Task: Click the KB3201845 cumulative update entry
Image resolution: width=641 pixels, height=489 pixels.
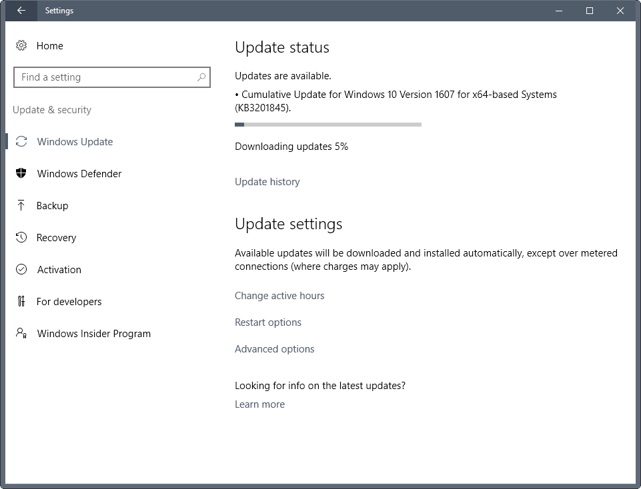Action: 396,101
